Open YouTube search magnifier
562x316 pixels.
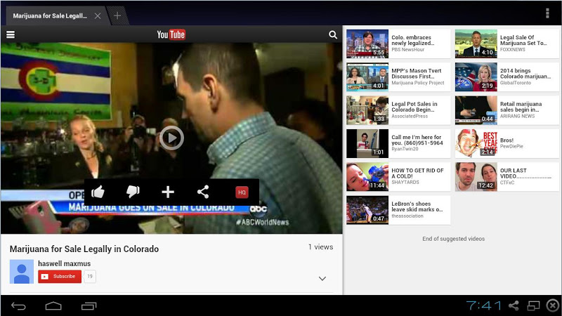point(332,34)
